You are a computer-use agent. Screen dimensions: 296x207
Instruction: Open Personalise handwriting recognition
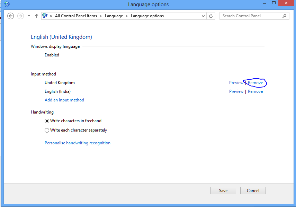[78, 143]
